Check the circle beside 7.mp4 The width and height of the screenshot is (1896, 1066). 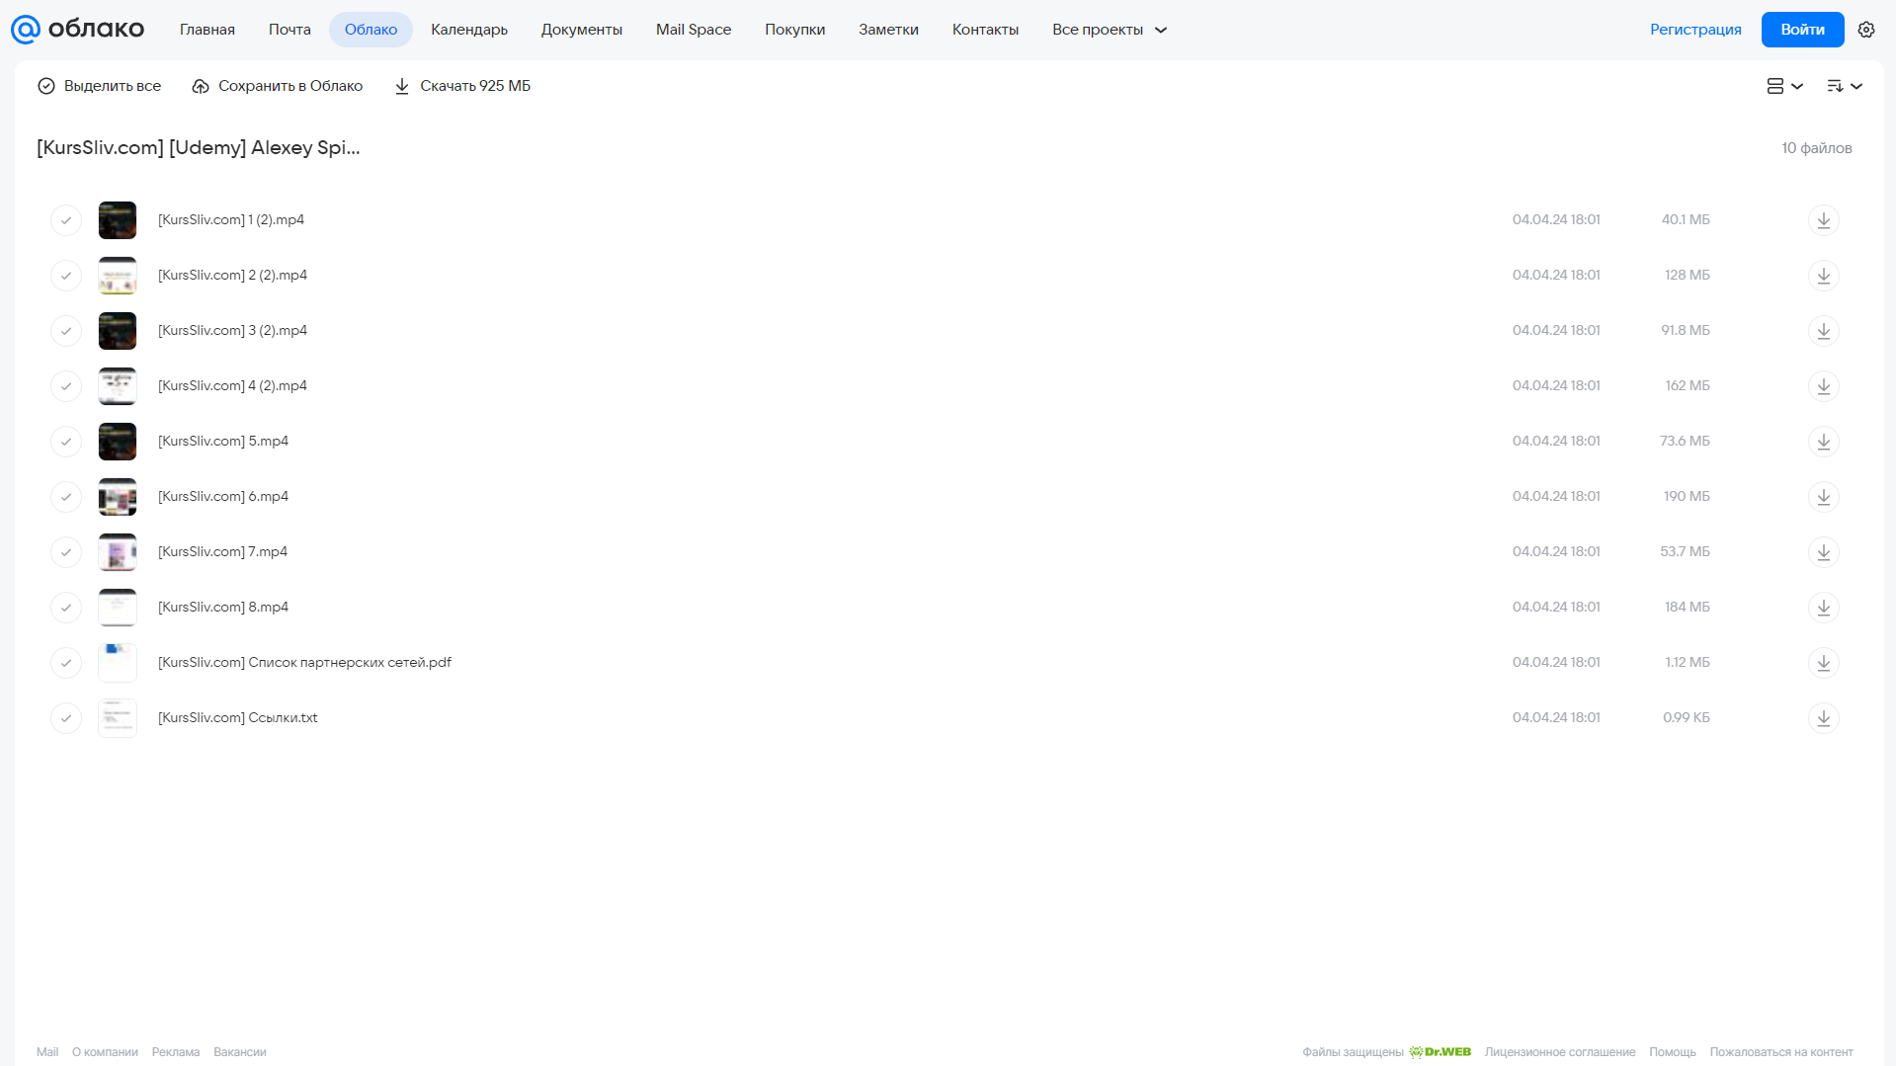[x=66, y=552]
